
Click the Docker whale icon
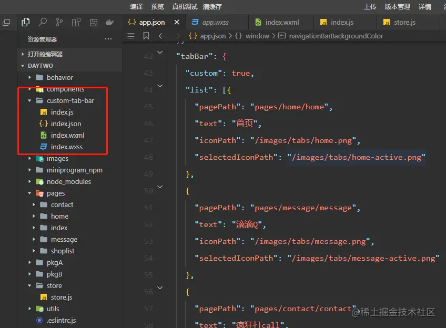click(110, 22)
